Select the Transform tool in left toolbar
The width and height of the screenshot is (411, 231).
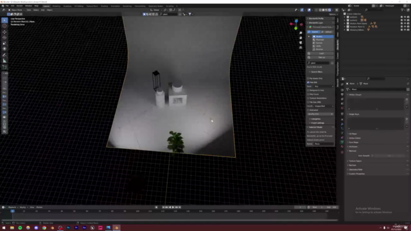pyautogui.click(x=4, y=49)
